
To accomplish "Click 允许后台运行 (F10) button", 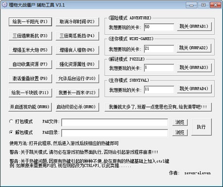I will (x=77, y=78).
